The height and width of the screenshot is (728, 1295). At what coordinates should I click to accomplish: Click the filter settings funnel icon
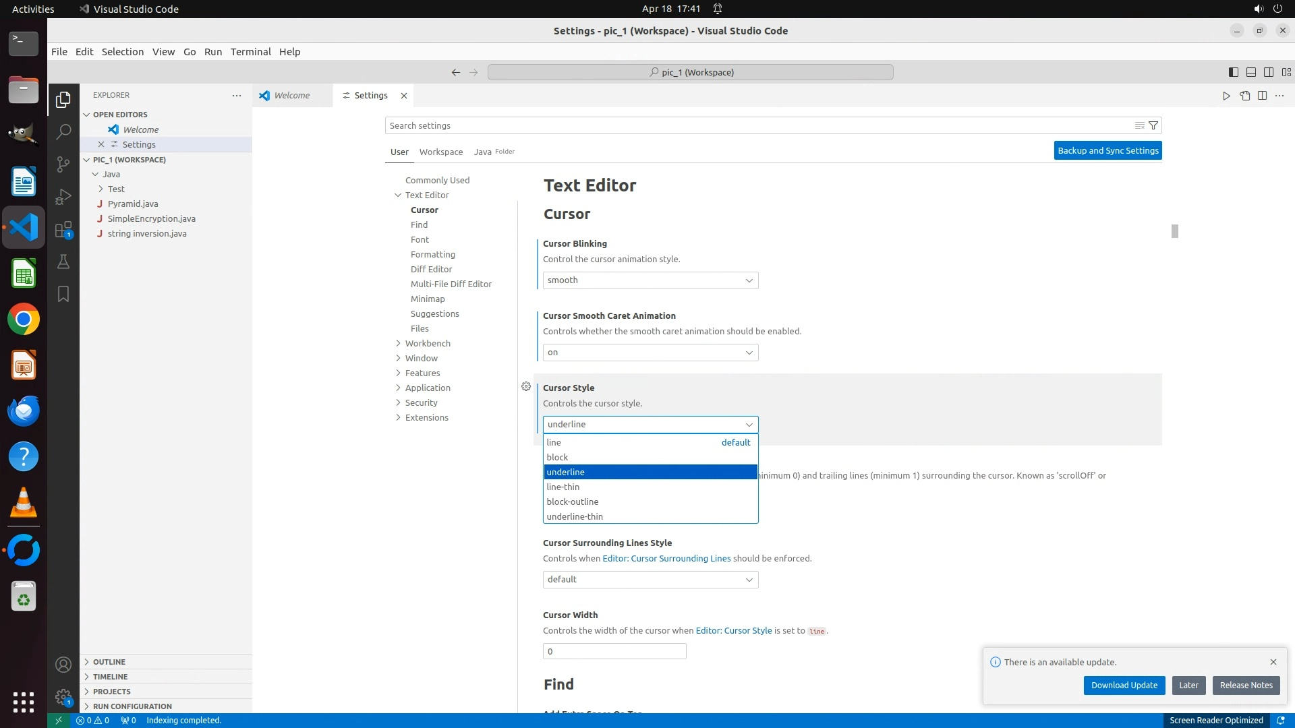coord(1153,125)
